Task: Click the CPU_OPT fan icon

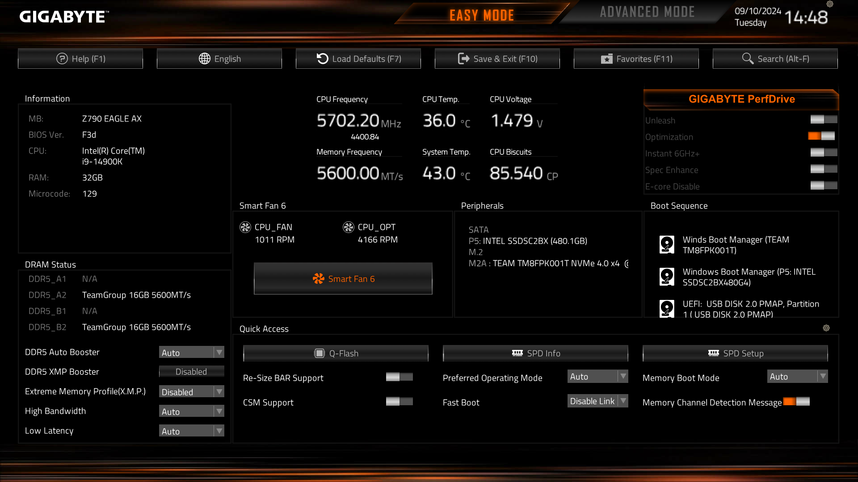Action: 349,227
